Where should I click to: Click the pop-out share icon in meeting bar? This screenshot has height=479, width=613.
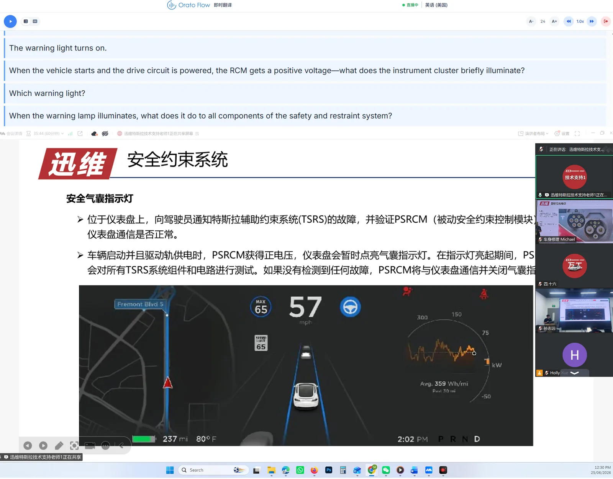[80, 134]
